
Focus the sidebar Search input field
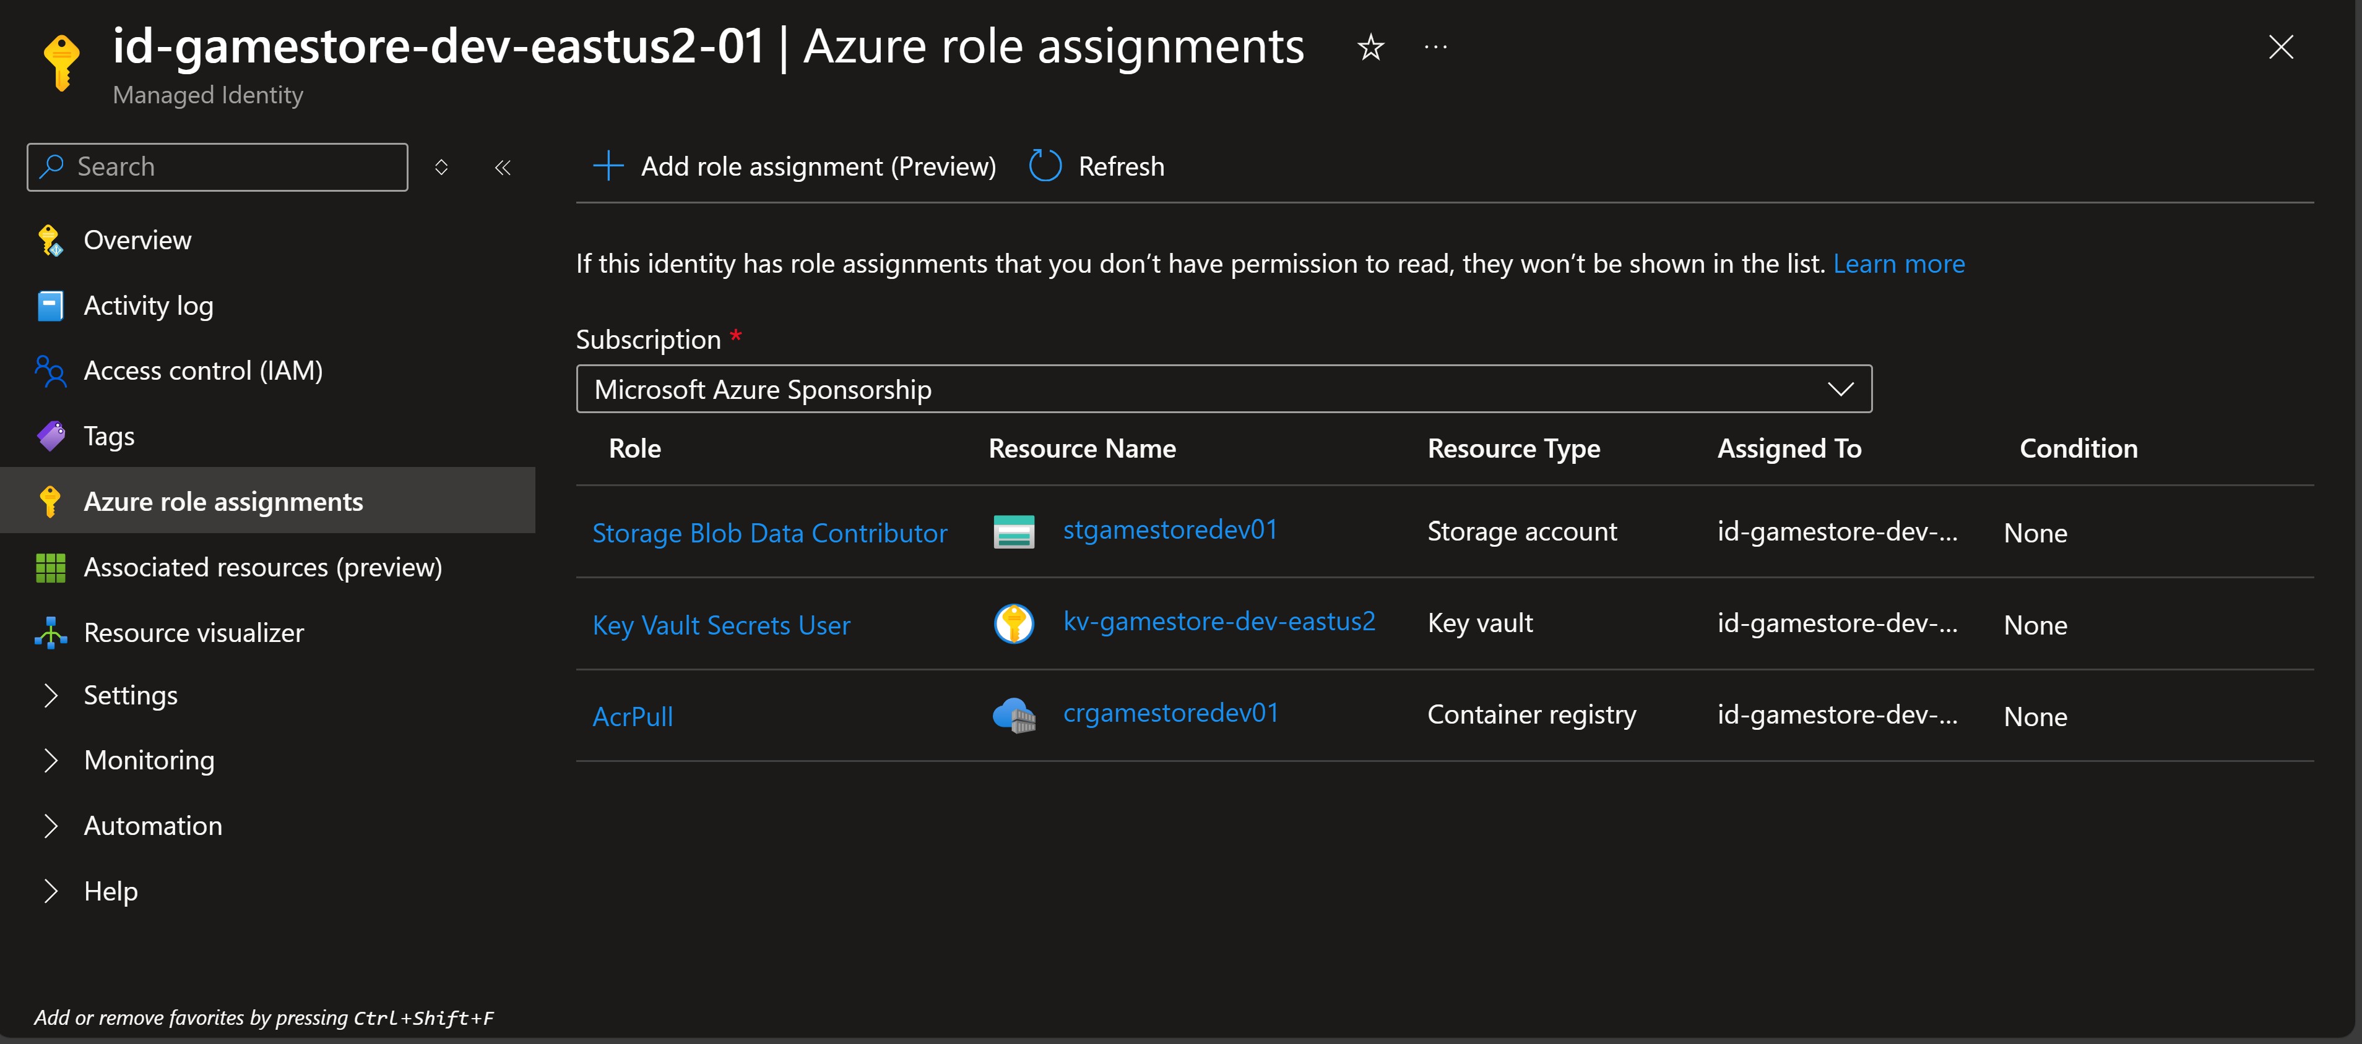pyautogui.click(x=217, y=167)
